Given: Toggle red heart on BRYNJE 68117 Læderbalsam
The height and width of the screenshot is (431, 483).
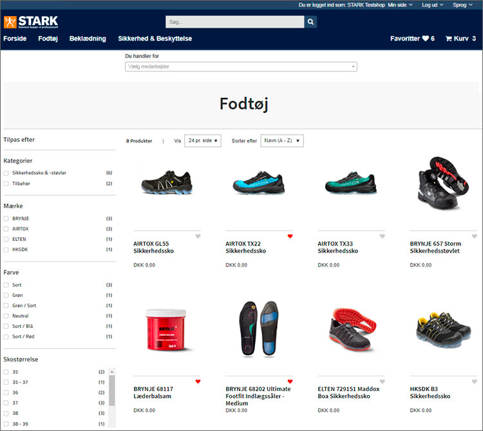Looking at the screenshot, I should click(198, 381).
